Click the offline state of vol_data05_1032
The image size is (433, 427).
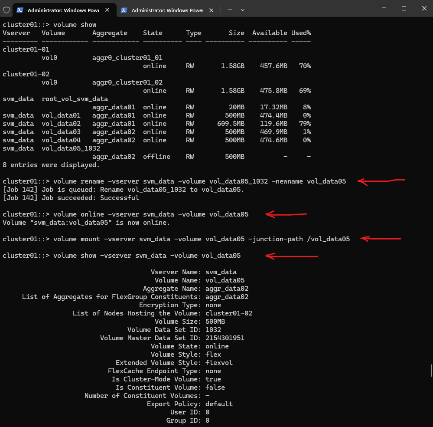click(156, 157)
